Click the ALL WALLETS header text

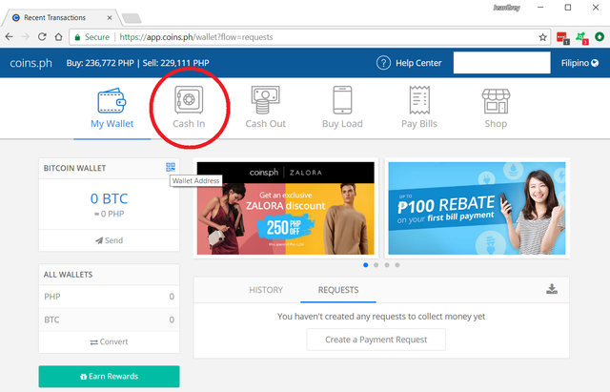click(68, 275)
